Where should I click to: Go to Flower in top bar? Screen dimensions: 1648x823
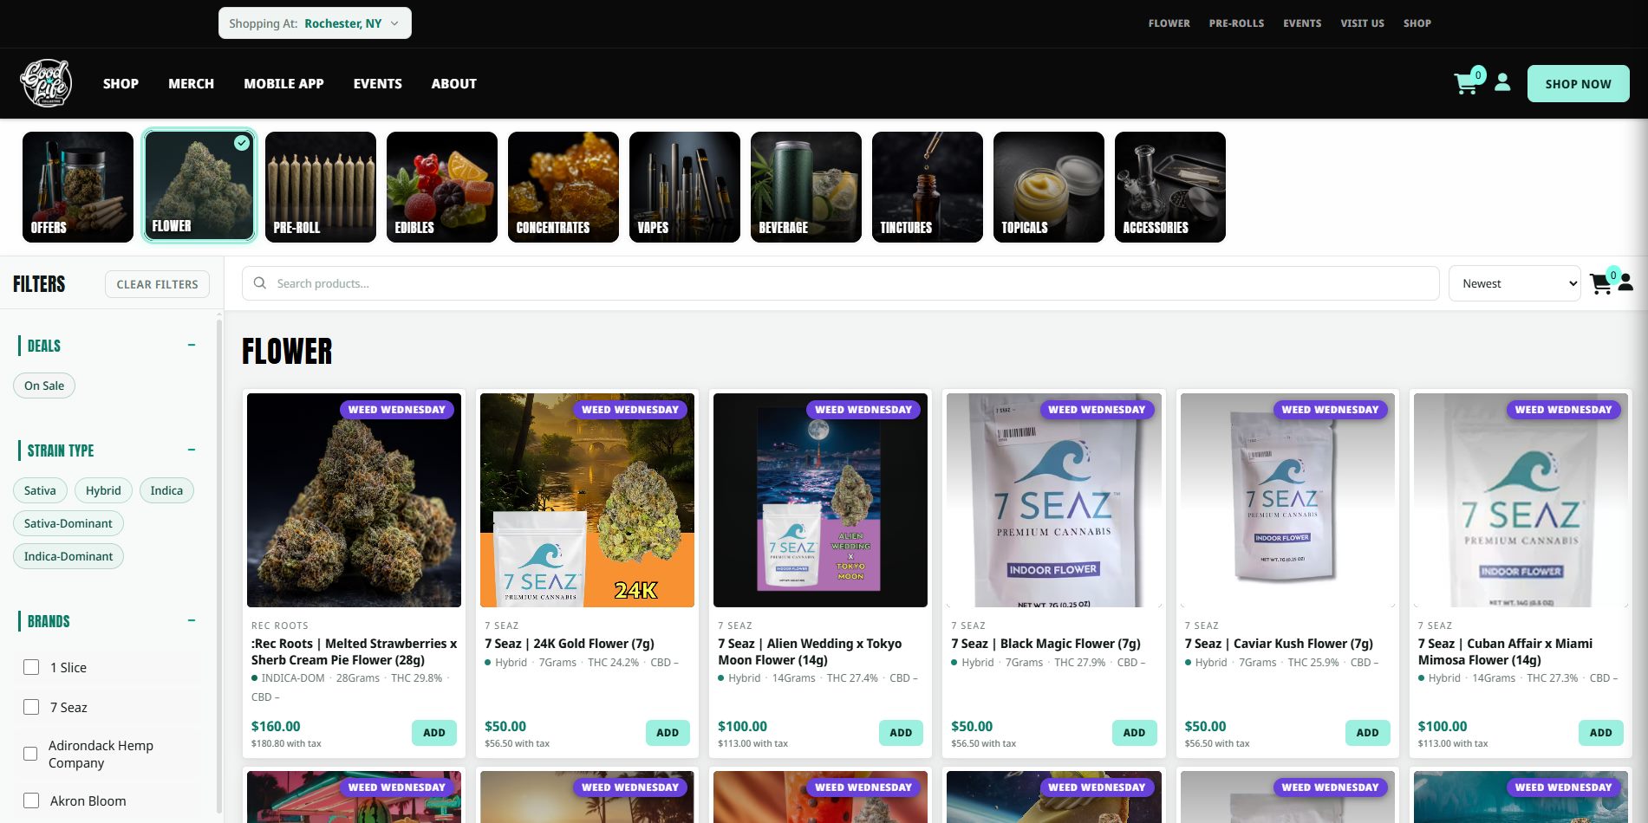[x=1169, y=23]
